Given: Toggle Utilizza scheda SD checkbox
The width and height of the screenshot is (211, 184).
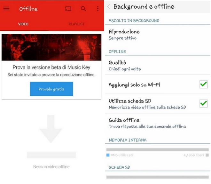Looking at the screenshot, I should [203, 103].
